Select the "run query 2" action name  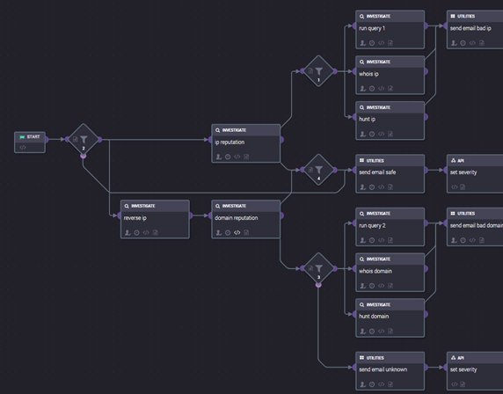(x=372, y=225)
